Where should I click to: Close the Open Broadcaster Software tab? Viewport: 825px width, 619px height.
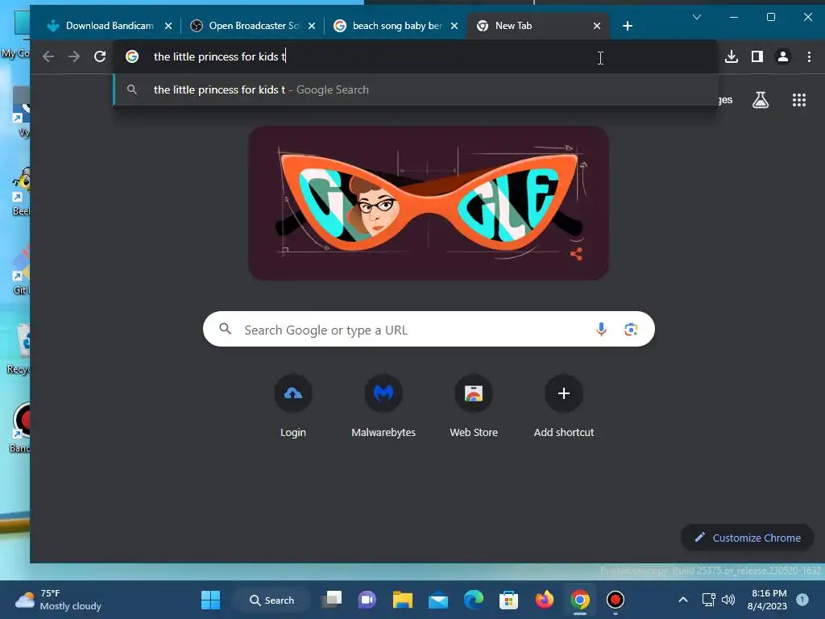(x=312, y=26)
